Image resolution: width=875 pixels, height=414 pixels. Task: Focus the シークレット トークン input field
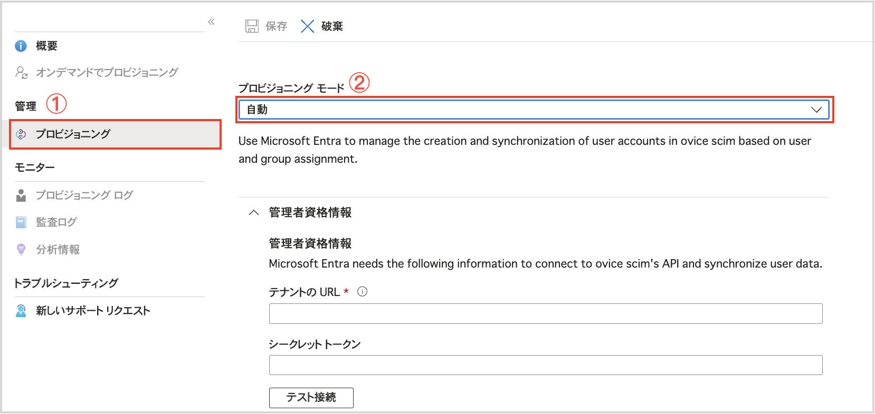click(546, 365)
